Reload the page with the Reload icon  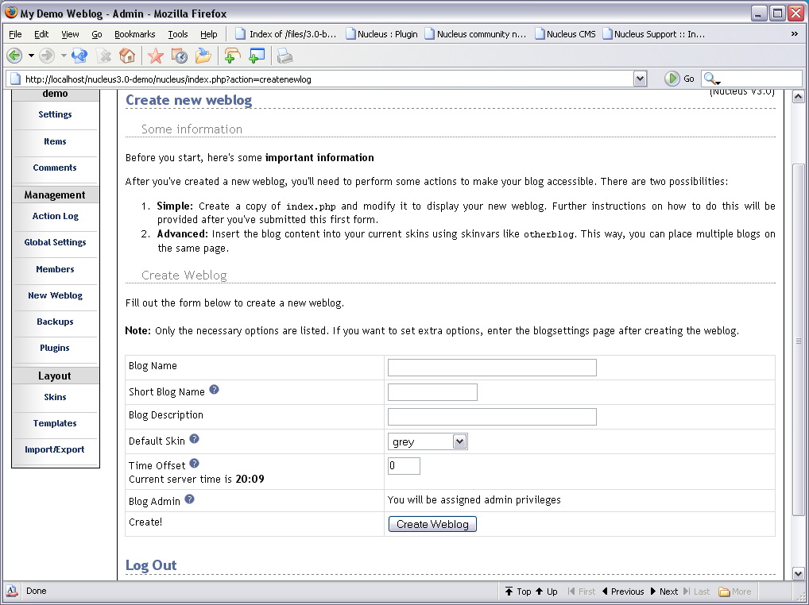coord(79,56)
